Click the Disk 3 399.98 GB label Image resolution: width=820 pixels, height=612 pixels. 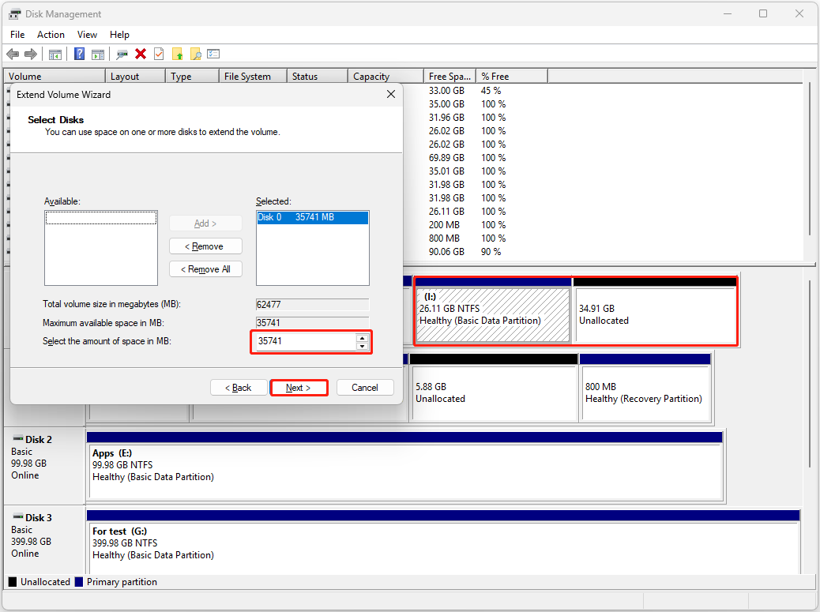click(31, 542)
